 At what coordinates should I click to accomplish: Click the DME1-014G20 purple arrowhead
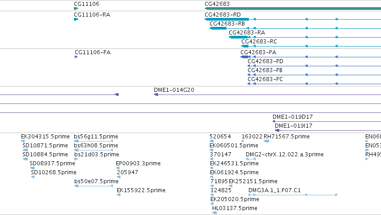click(156, 95)
